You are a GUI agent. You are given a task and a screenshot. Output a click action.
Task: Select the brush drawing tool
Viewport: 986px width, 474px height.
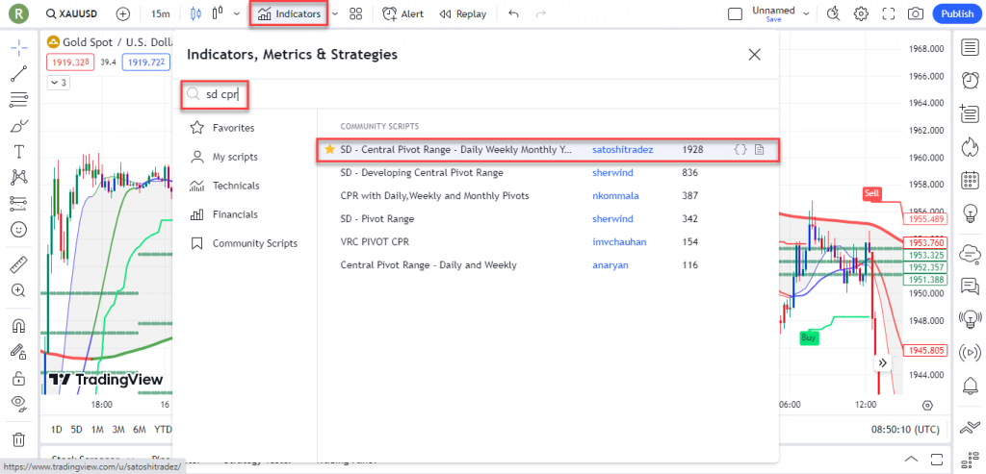pyautogui.click(x=19, y=126)
